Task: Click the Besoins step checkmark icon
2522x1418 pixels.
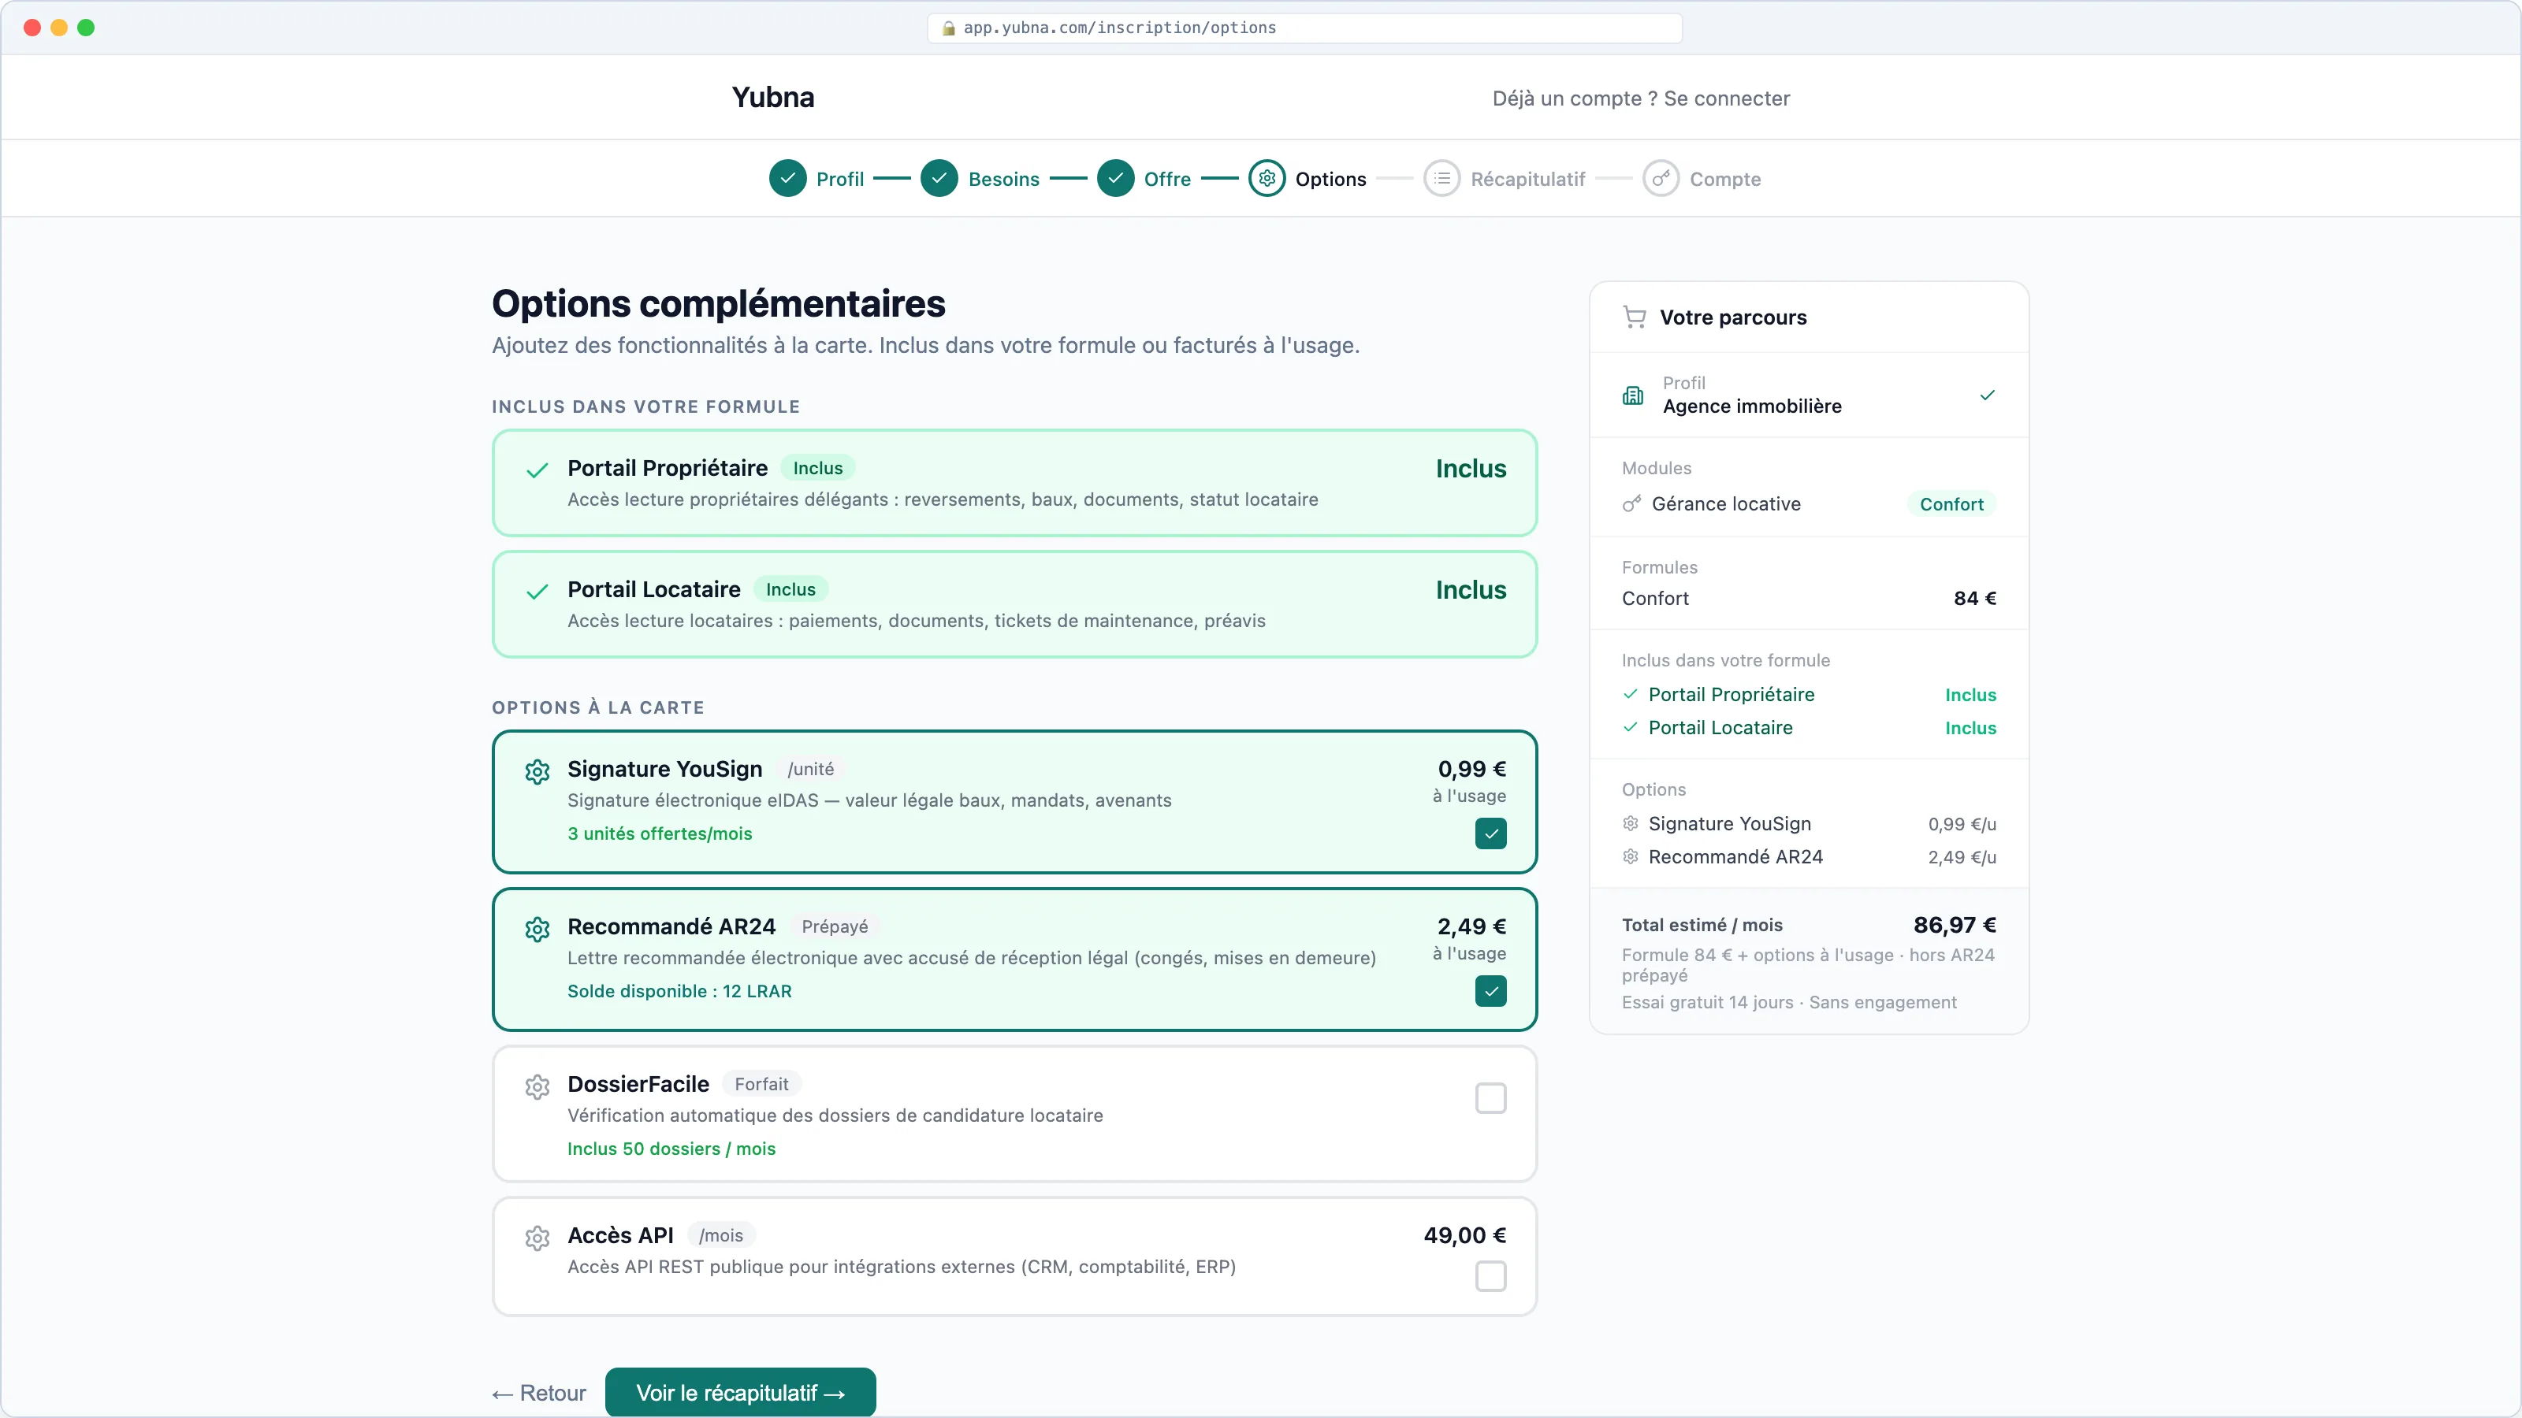Action: [x=939, y=179]
